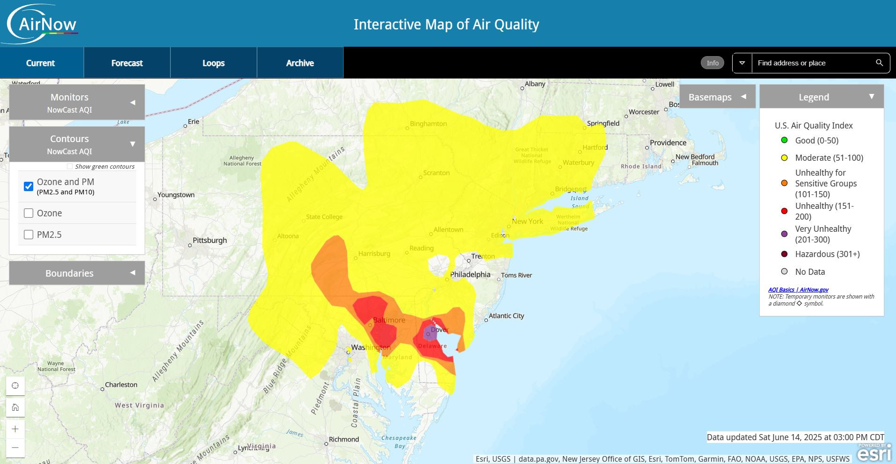Click the Richmond city marker
The width and height of the screenshot is (896, 464).
coord(327,443)
